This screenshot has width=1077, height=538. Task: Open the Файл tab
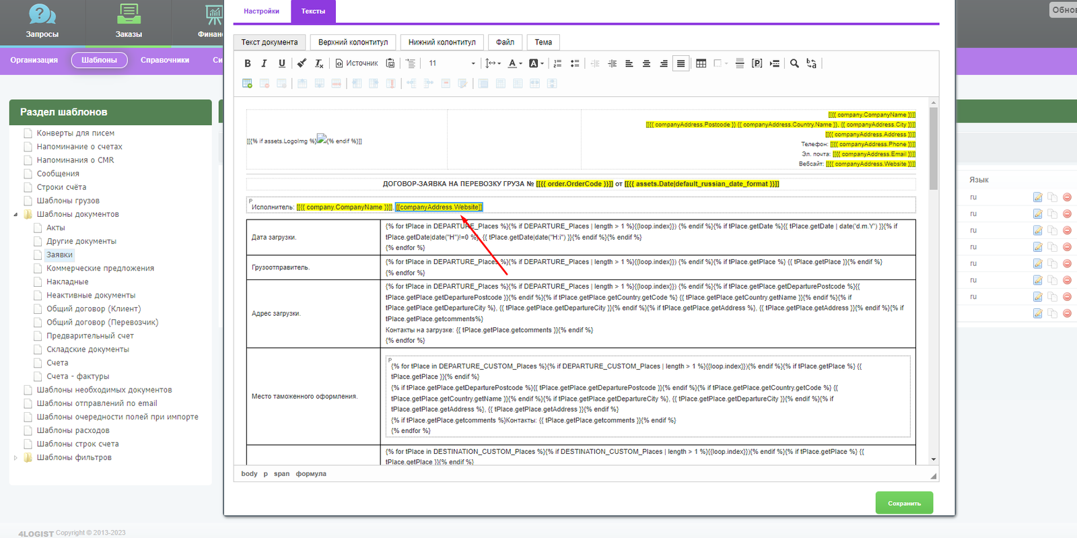coord(505,42)
